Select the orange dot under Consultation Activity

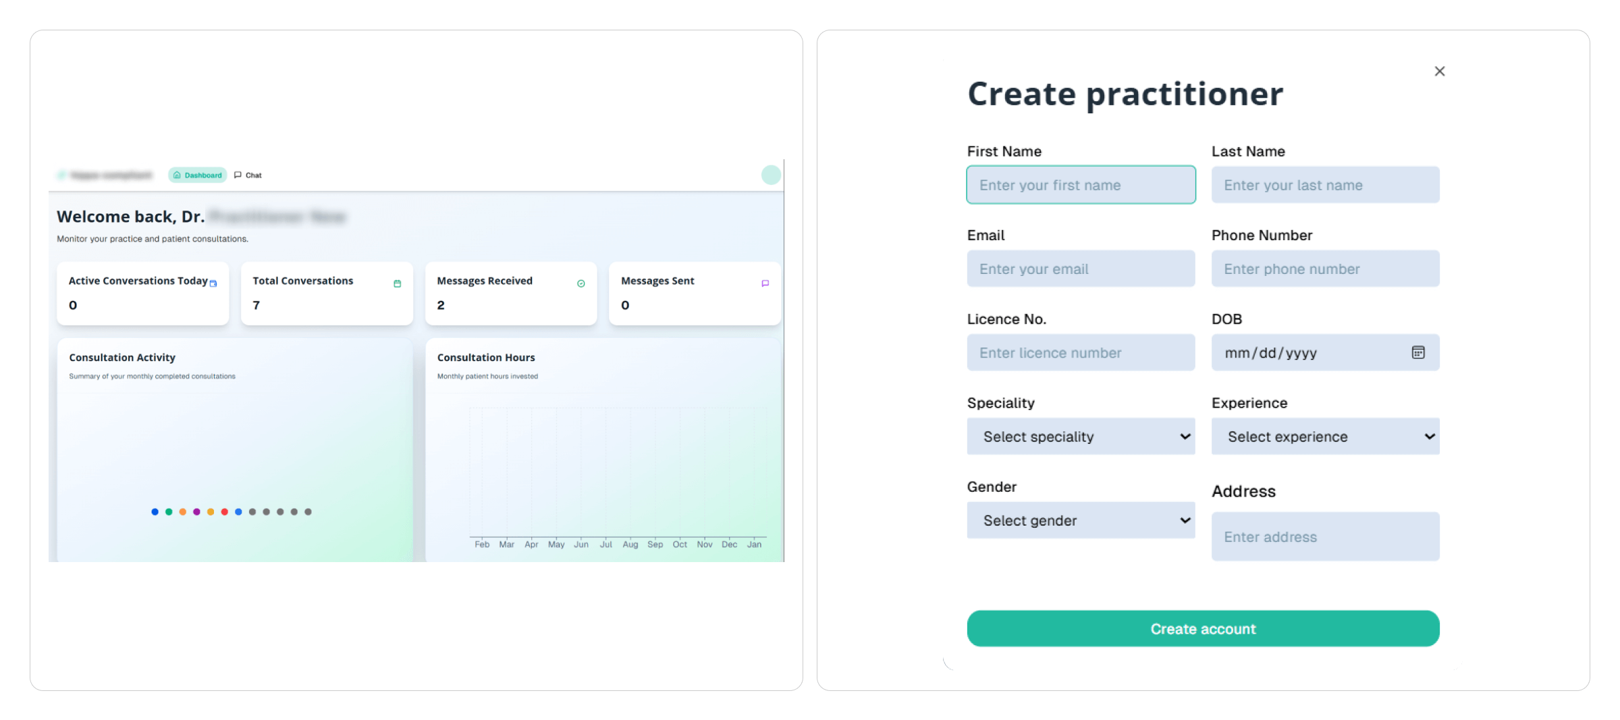click(183, 512)
